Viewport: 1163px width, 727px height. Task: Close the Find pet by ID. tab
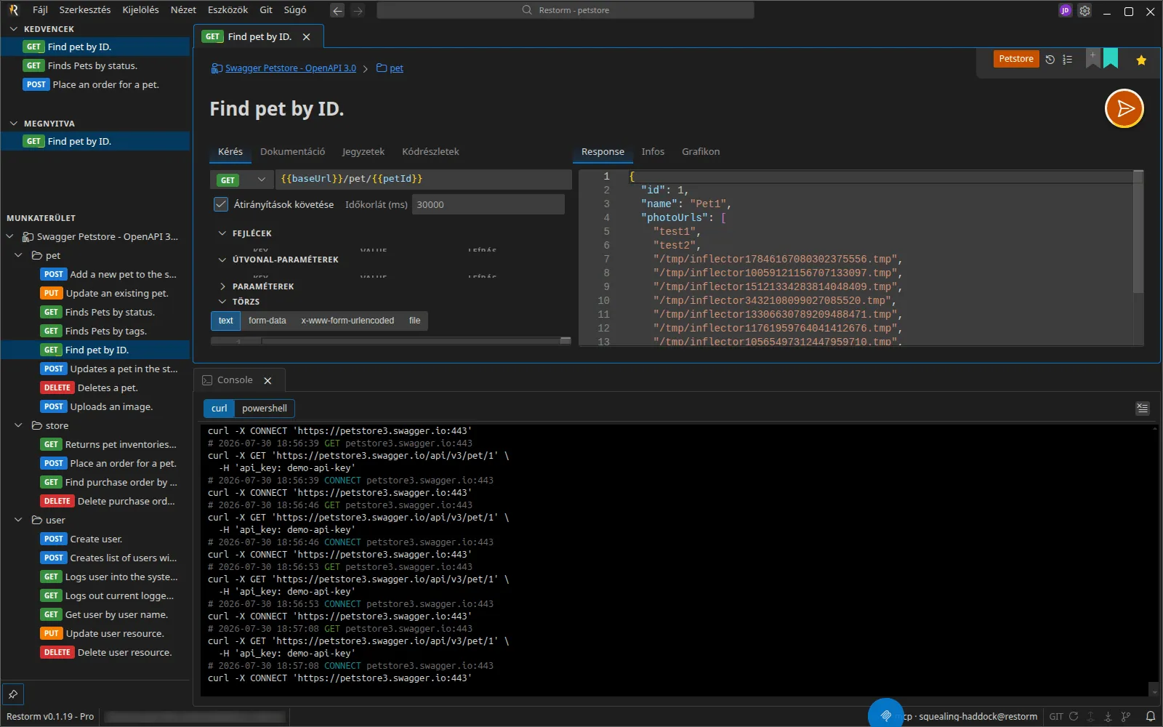tap(306, 37)
